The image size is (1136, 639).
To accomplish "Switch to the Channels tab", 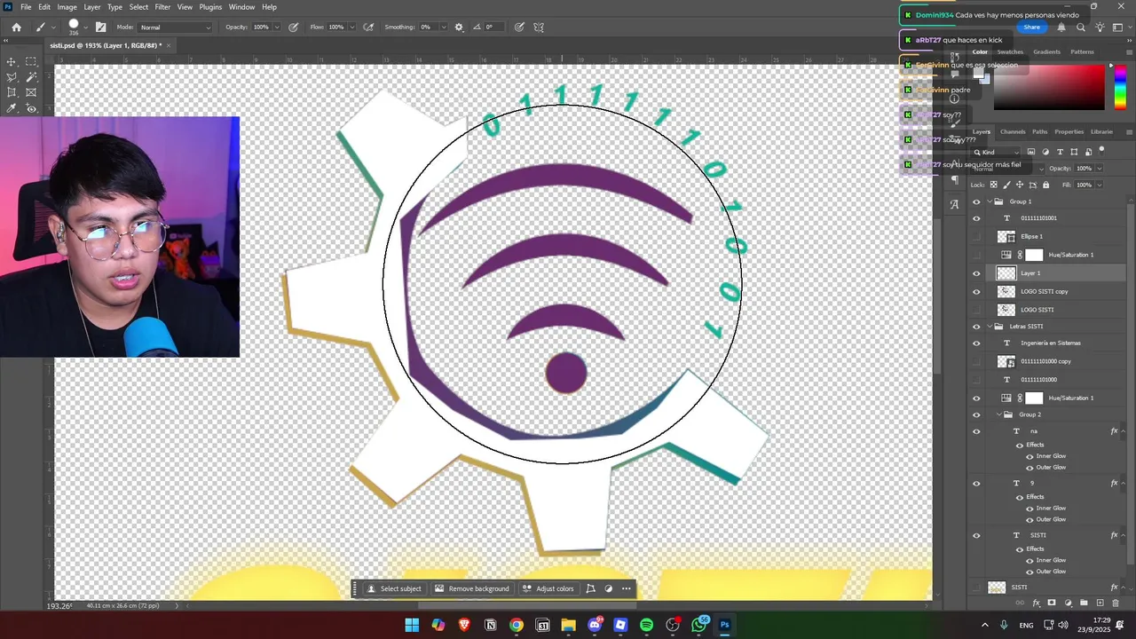I will click(x=1013, y=131).
